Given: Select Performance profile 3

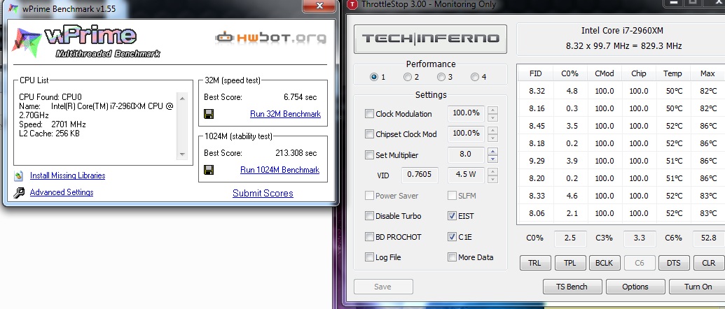Looking at the screenshot, I should click(x=441, y=77).
